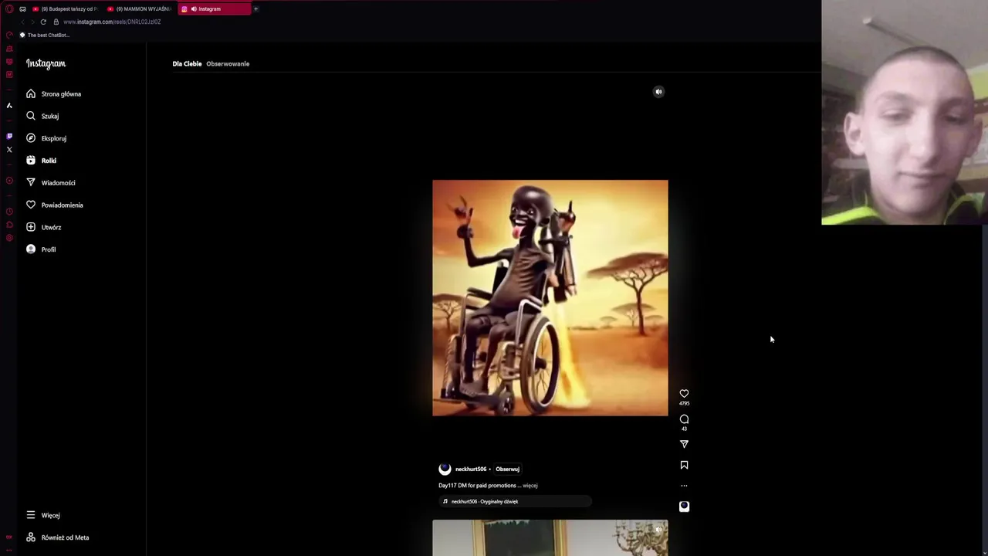Open the Rolki reels section
The image size is (988, 556).
tap(41, 161)
